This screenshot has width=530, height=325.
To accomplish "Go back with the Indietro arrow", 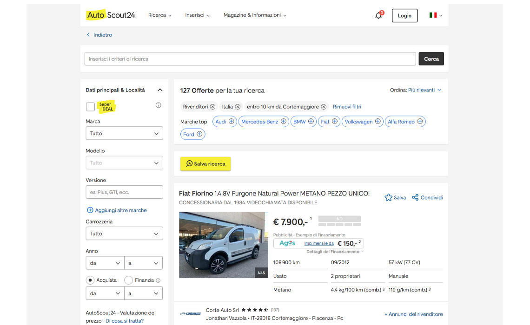I will click(x=99, y=35).
